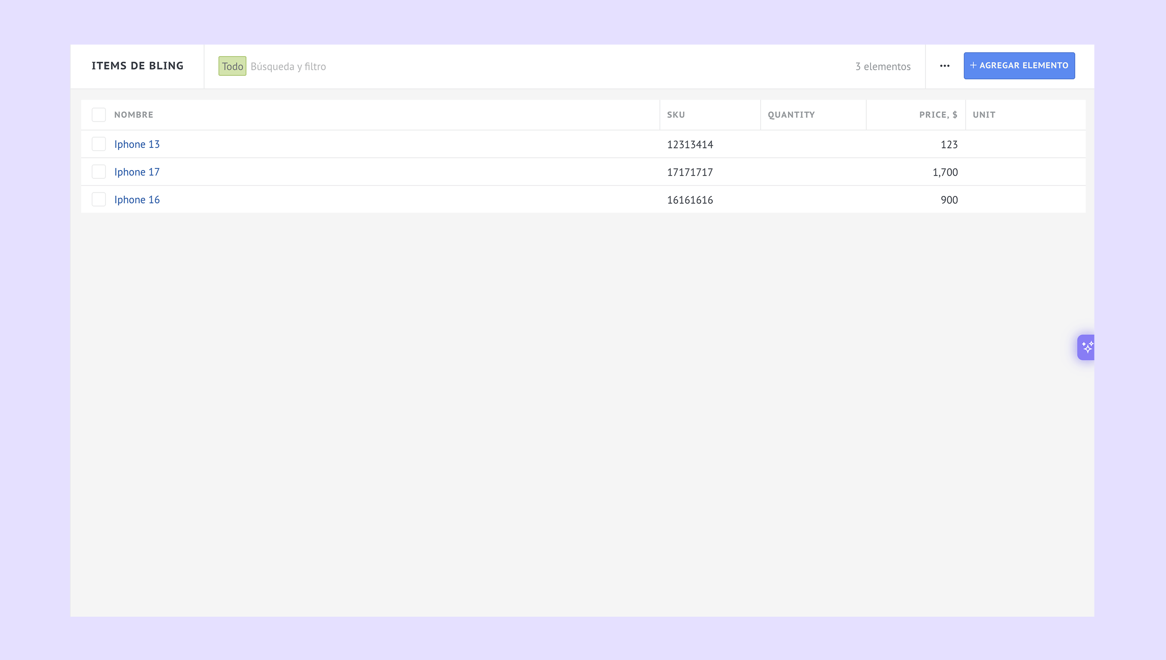Toggle the select-all checkbox in header
The height and width of the screenshot is (660, 1166).
[x=98, y=115]
